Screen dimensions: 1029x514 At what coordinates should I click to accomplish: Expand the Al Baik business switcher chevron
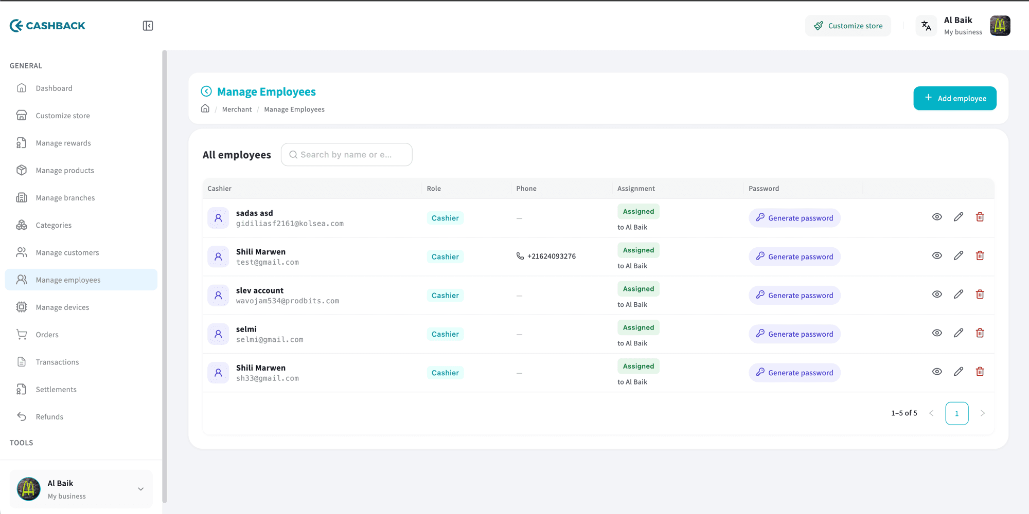click(140, 489)
